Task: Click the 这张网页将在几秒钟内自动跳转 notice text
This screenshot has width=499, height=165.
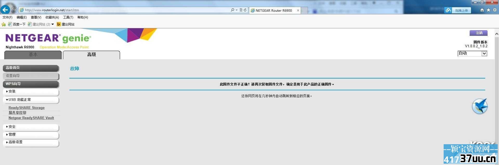Action: point(277,96)
